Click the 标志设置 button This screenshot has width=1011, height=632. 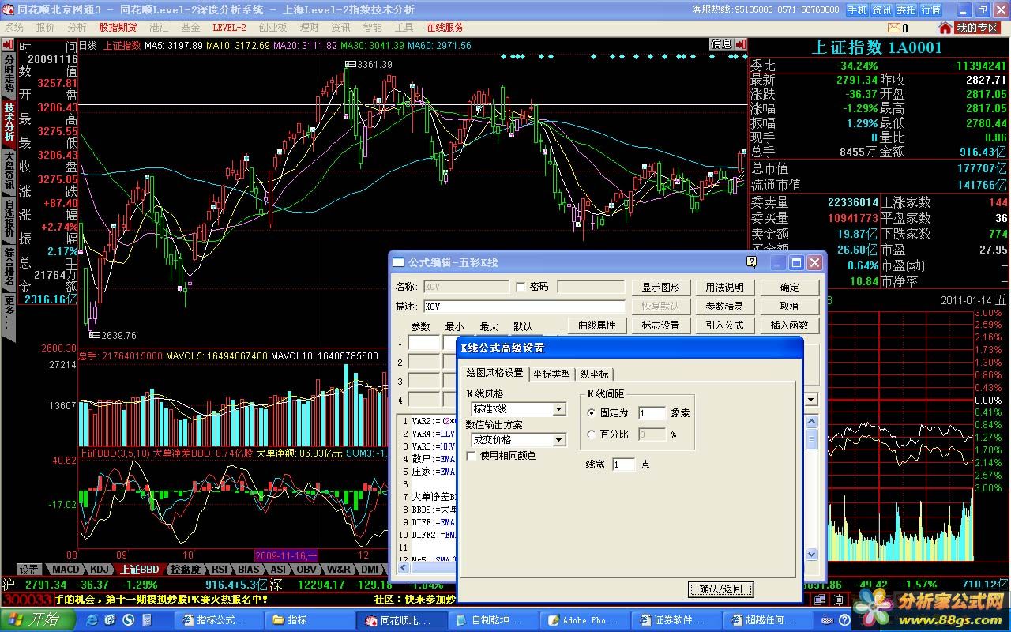(x=660, y=325)
